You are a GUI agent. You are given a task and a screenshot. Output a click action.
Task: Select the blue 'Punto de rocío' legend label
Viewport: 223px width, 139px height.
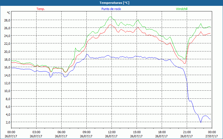[111, 9]
